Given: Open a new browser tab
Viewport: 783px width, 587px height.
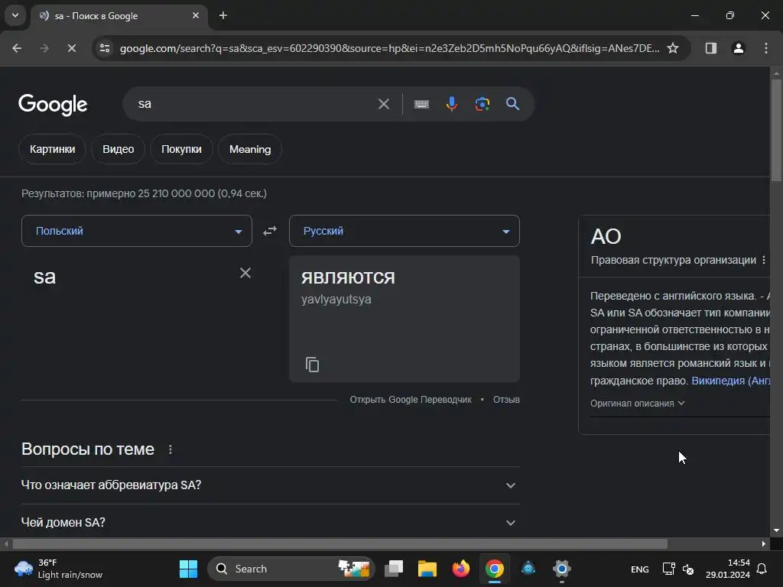Looking at the screenshot, I should (x=223, y=15).
